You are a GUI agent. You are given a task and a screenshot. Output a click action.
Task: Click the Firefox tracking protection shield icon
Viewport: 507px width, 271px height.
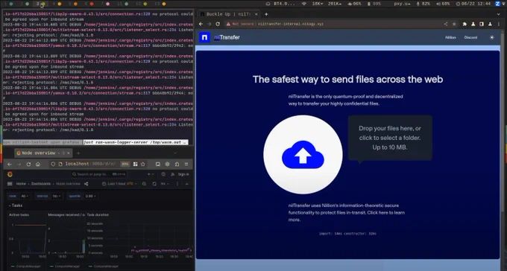54,164
